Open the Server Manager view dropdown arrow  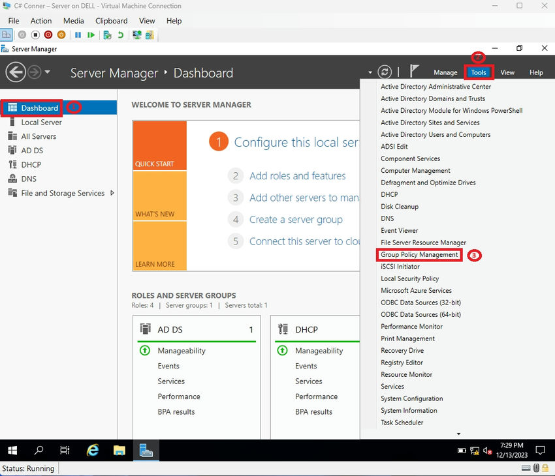[370, 72]
